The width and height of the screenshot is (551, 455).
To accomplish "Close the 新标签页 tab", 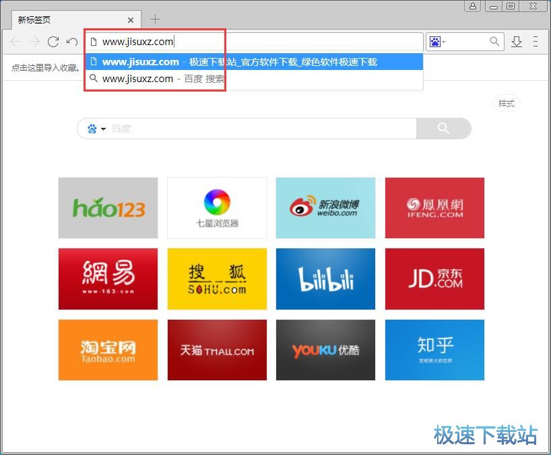I will [131, 20].
